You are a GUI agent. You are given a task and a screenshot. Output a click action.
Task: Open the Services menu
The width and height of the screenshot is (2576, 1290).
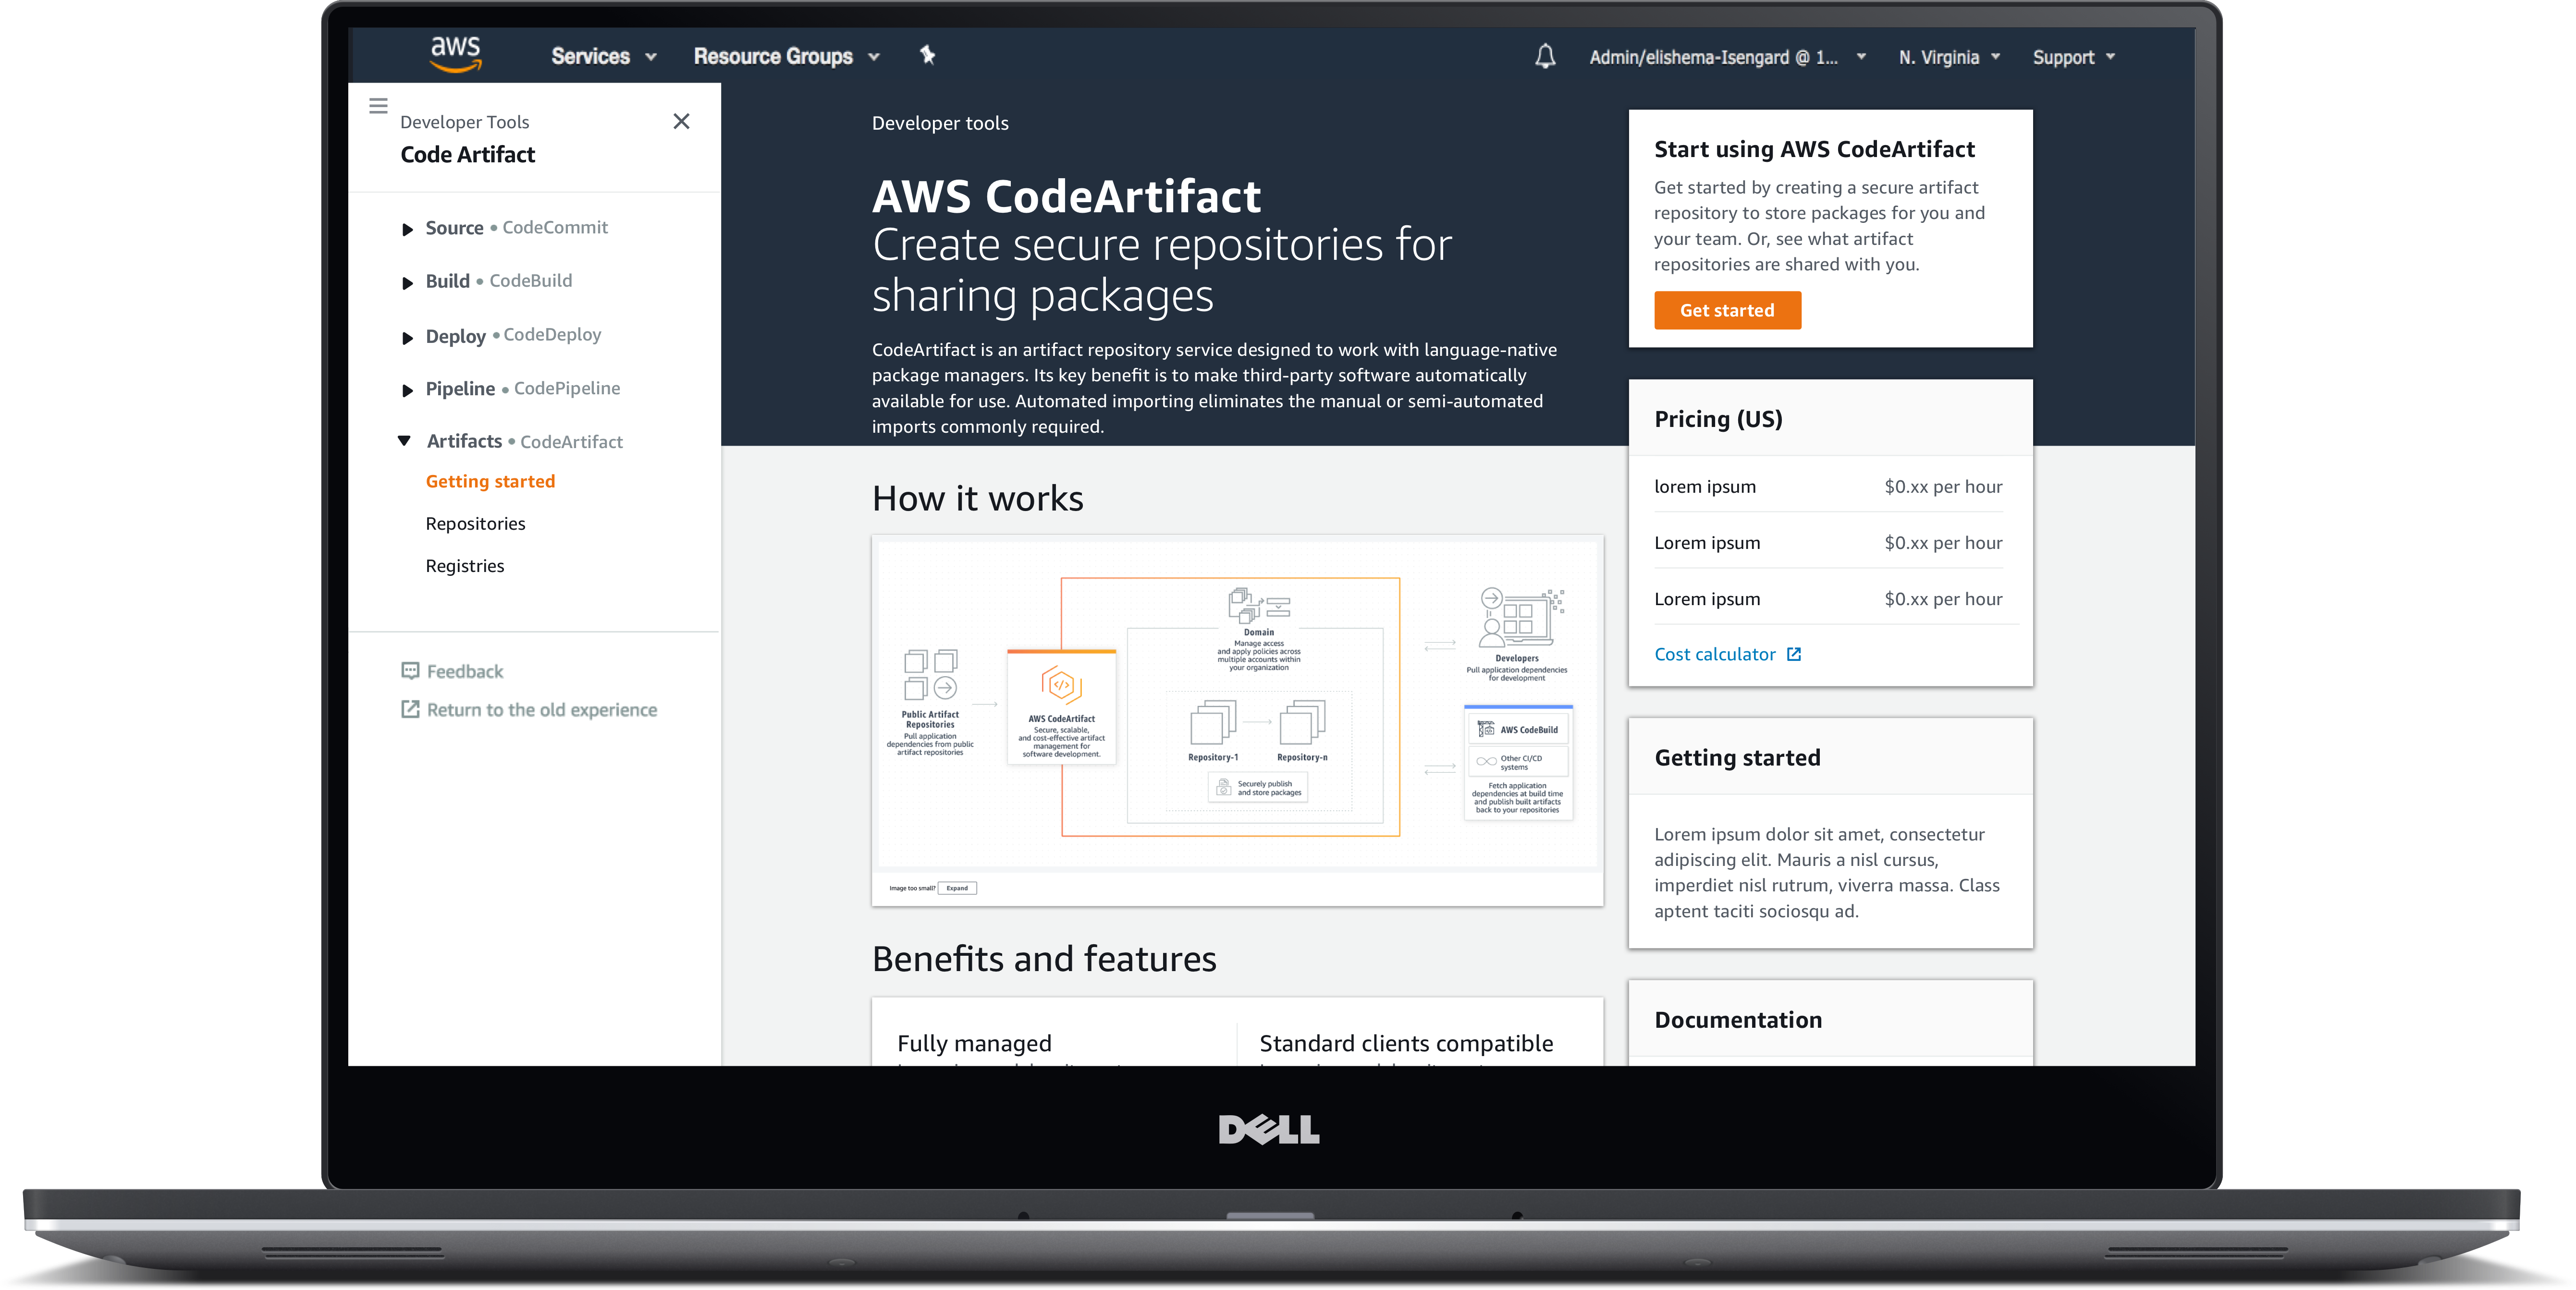coord(603,57)
